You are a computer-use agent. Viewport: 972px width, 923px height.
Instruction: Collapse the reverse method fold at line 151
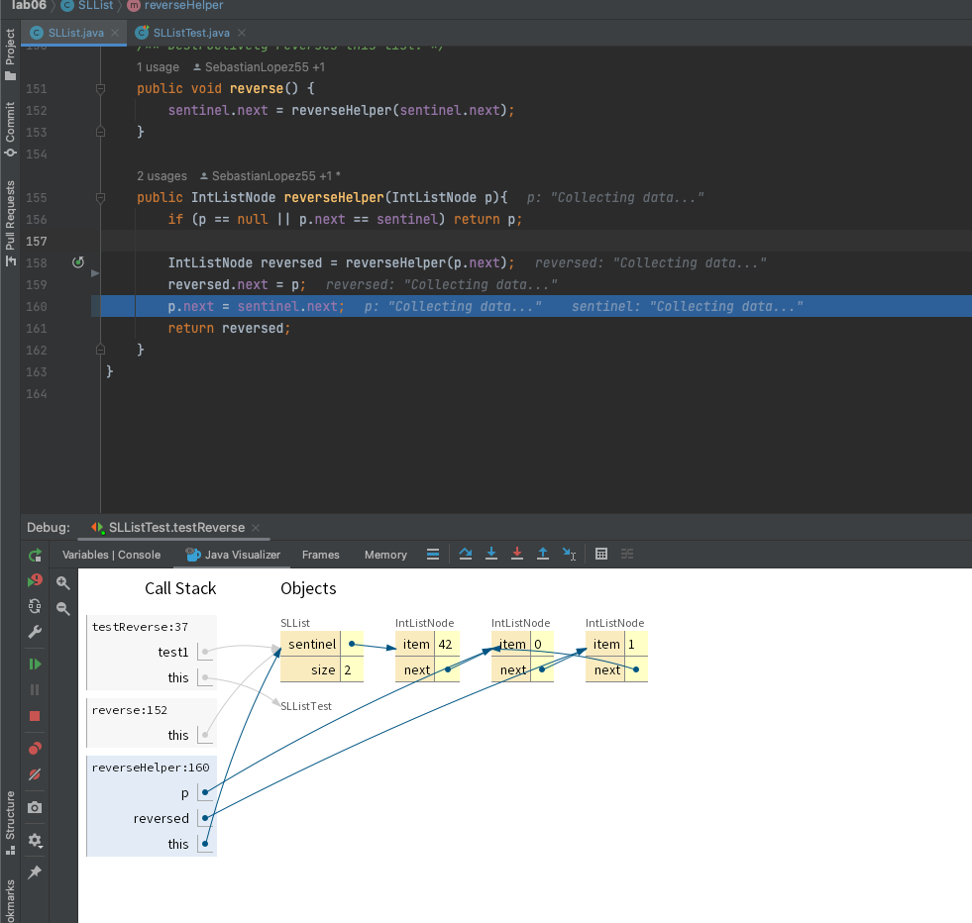pyautogui.click(x=100, y=89)
